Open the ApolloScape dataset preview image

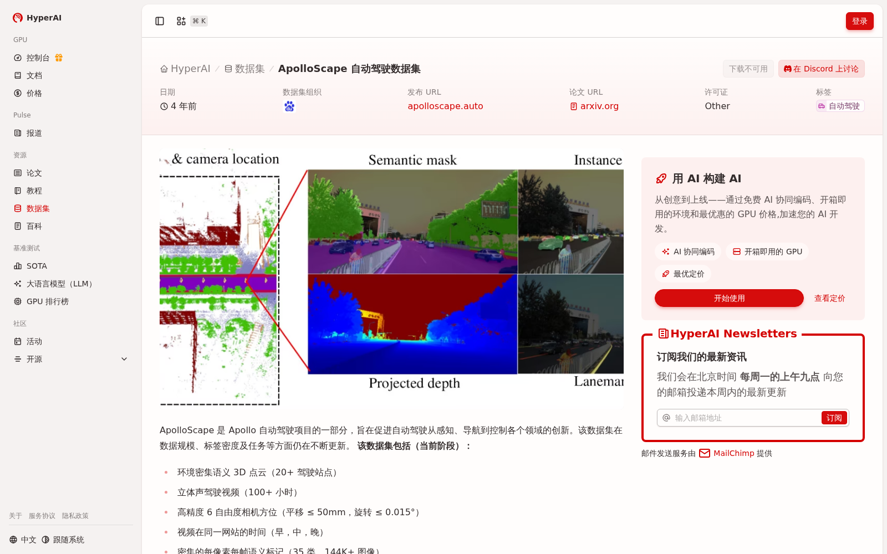391,279
